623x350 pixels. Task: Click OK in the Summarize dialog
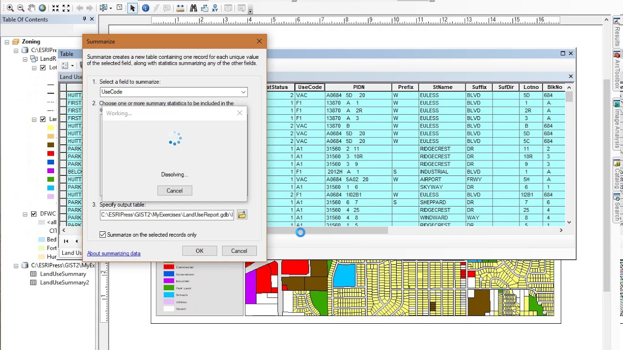(200, 251)
